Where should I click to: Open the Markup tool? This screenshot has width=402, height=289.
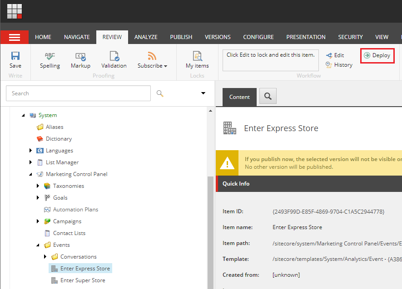[80, 59]
